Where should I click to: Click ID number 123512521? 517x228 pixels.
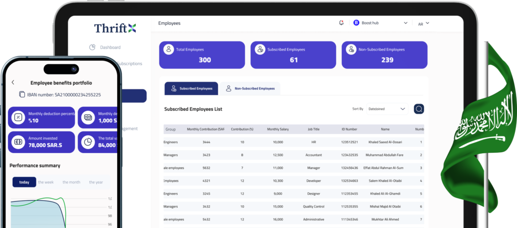(349, 142)
